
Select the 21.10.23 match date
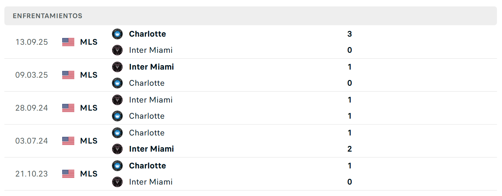click(x=32, y=174)
